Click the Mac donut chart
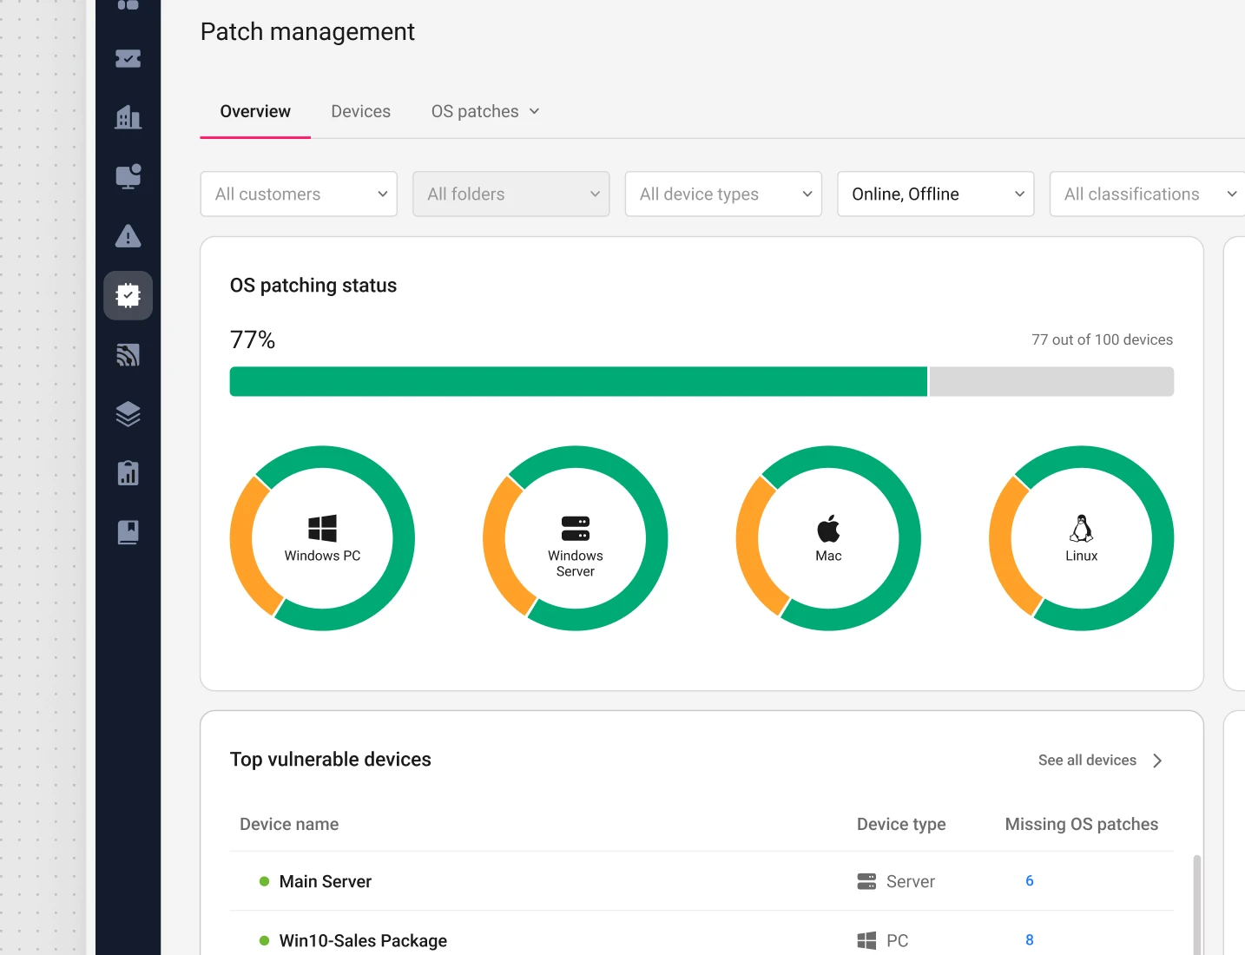Viewport: 1245px width, 955px height. point(828,538)
